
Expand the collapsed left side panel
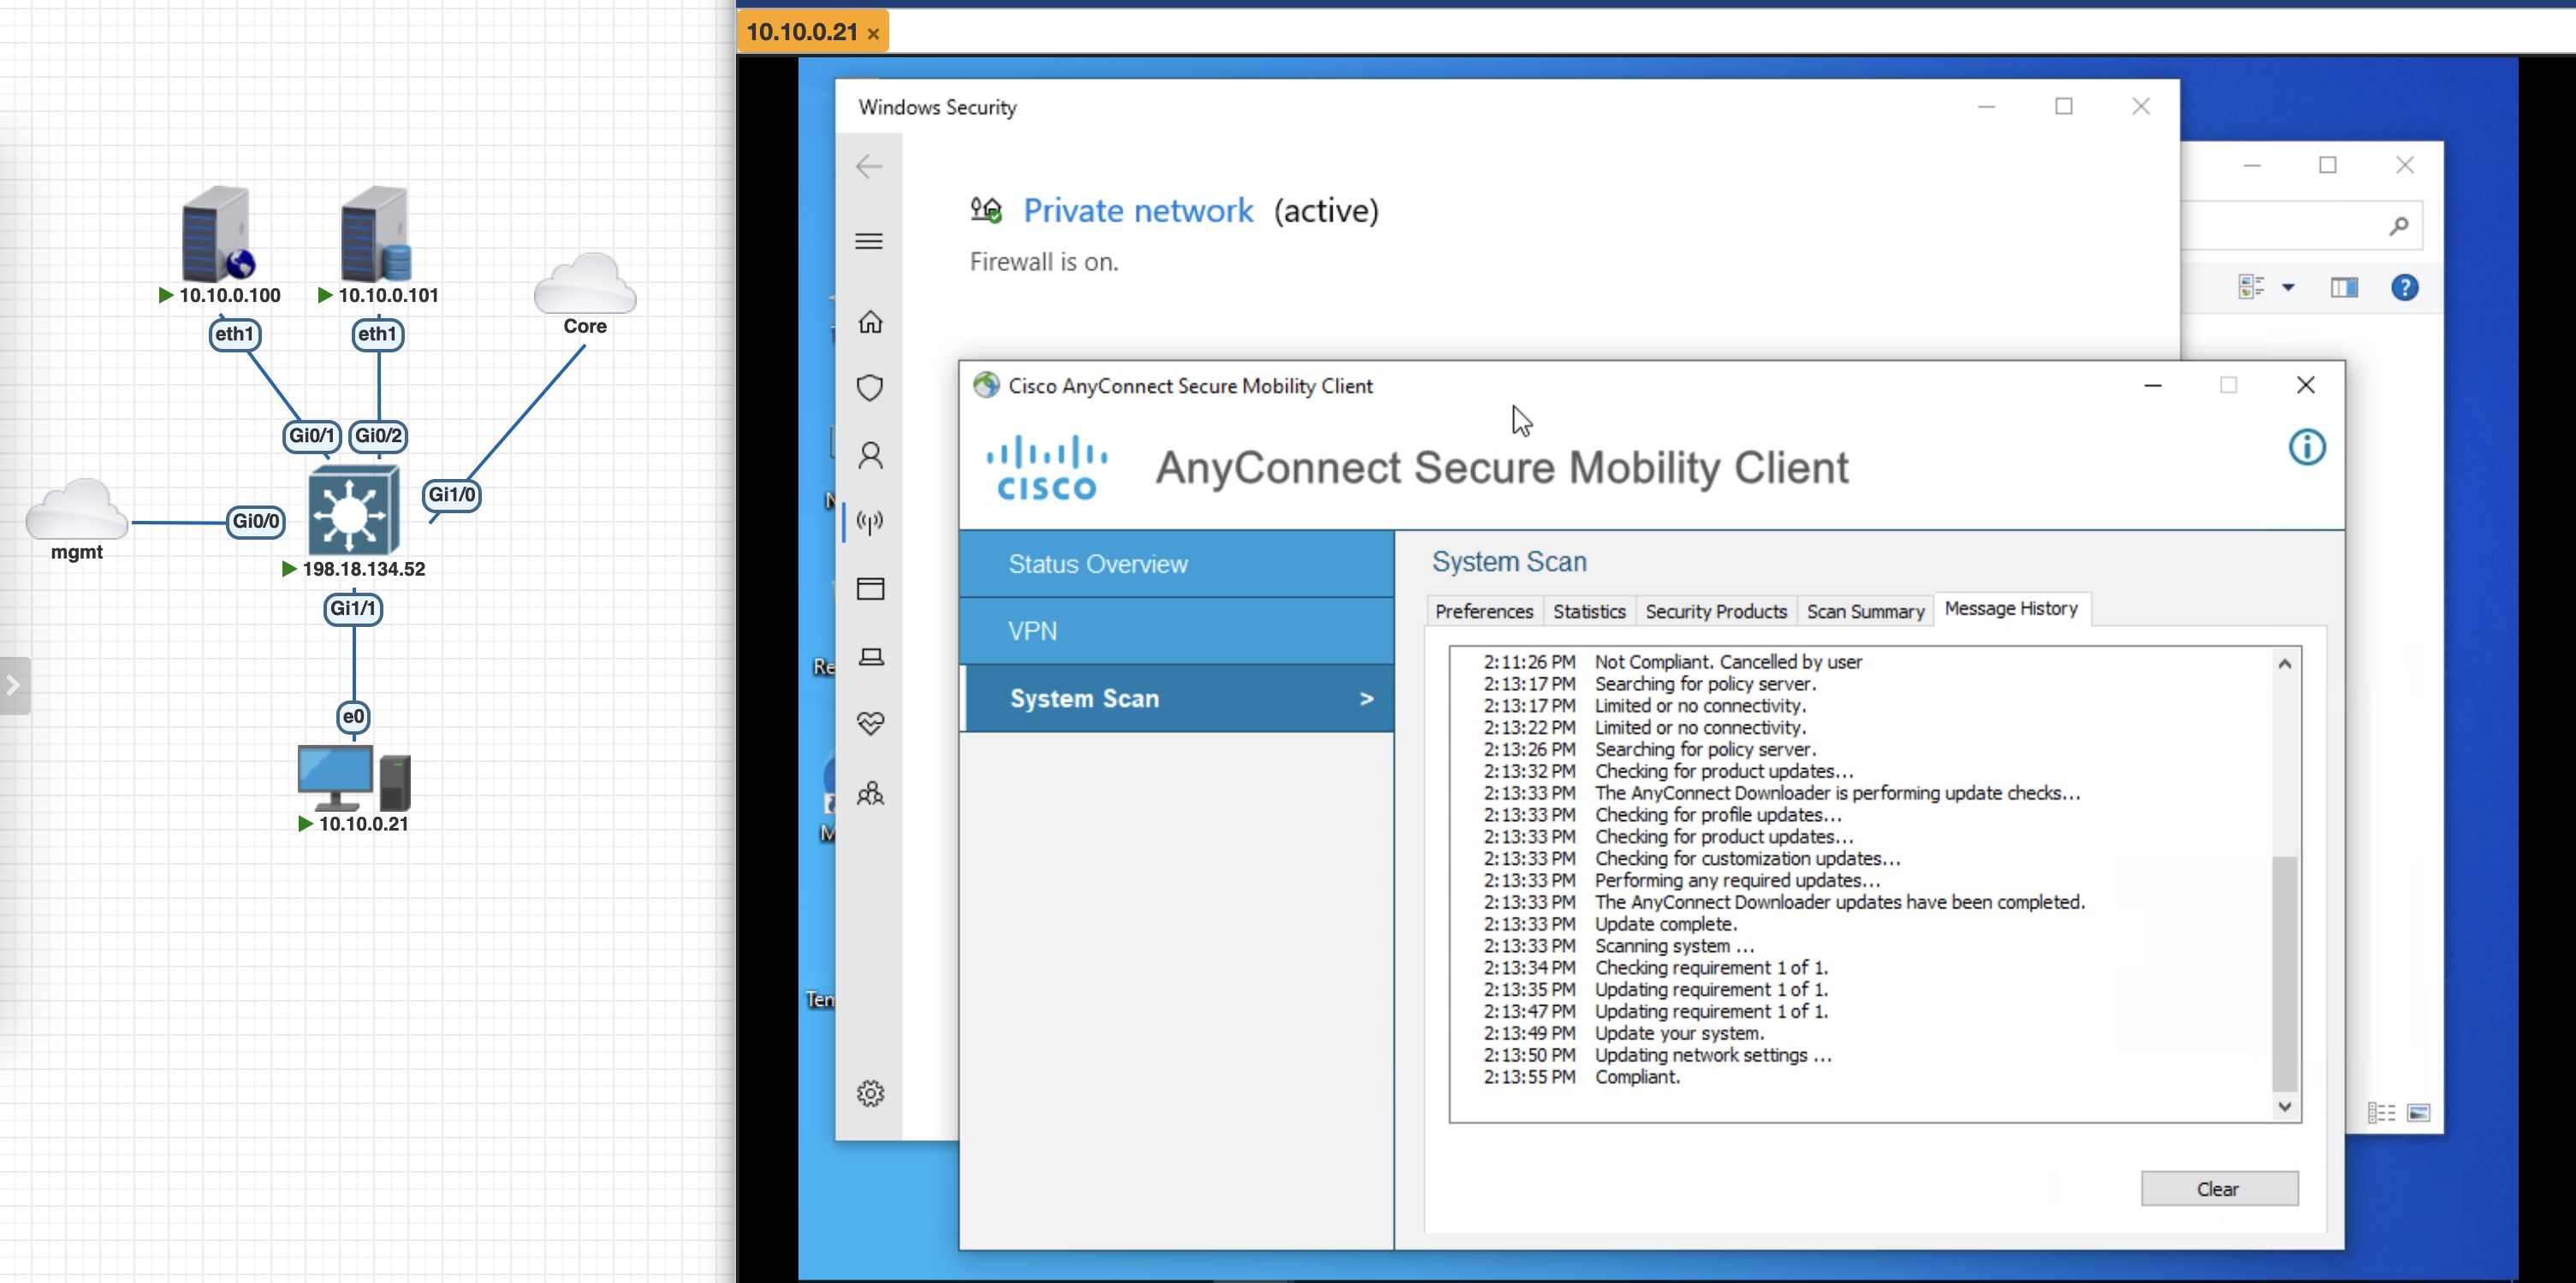[14, 685]
